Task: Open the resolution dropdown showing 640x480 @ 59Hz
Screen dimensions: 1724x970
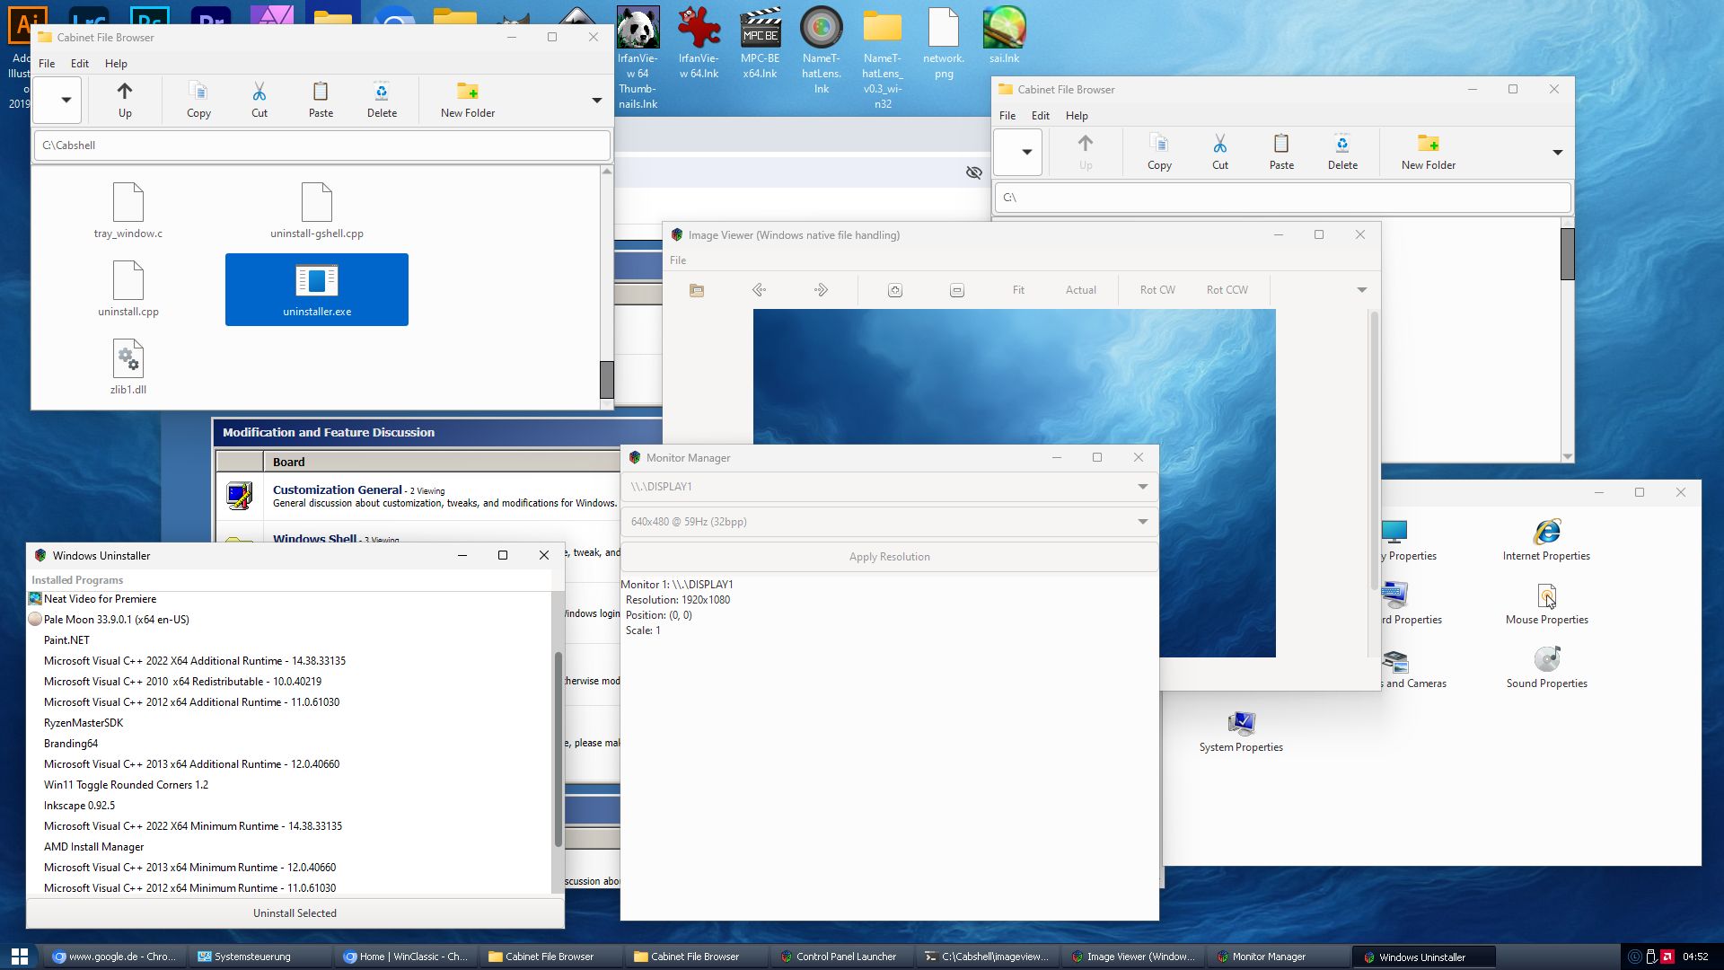Action: pos(889,521)
